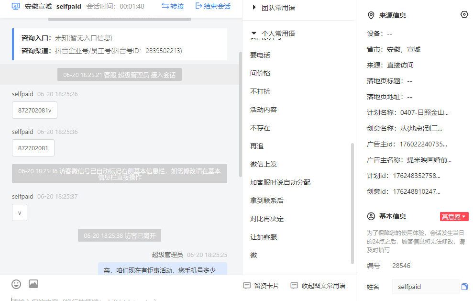Click the quick phrases list scrollbar
The width and height of the screenshot is (473, 301).
pyautogui.click(x=352, y=203)
